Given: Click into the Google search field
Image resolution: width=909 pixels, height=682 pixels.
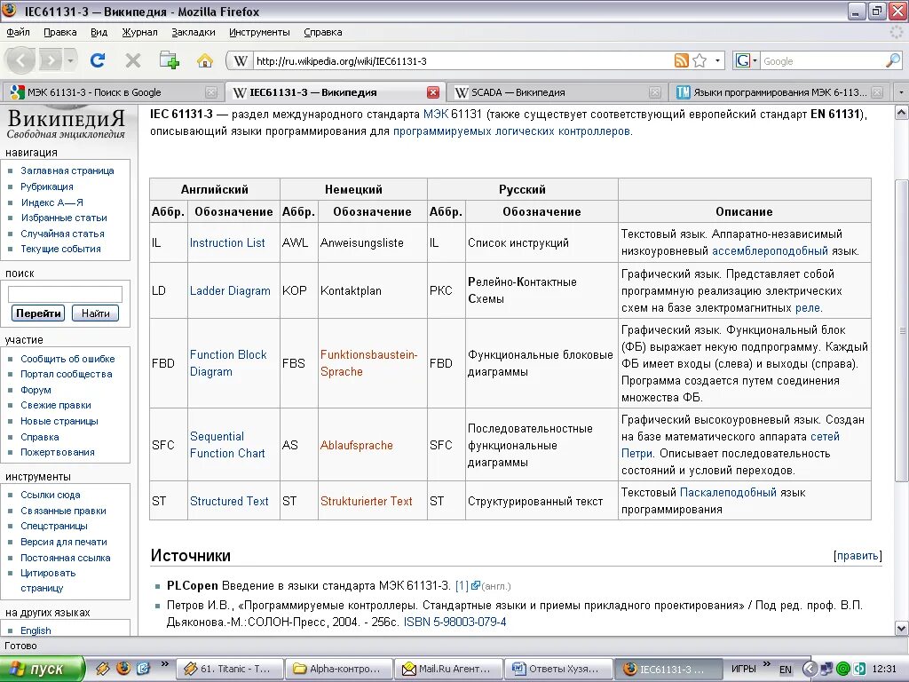Looking at the screenshot, I should (822, 61).
